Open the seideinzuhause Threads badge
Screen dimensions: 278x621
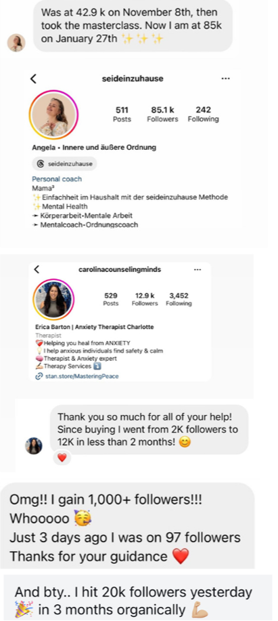(64, 163)
